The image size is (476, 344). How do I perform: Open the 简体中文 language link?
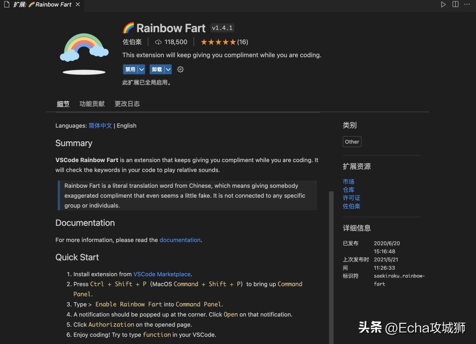coord(100,126)
